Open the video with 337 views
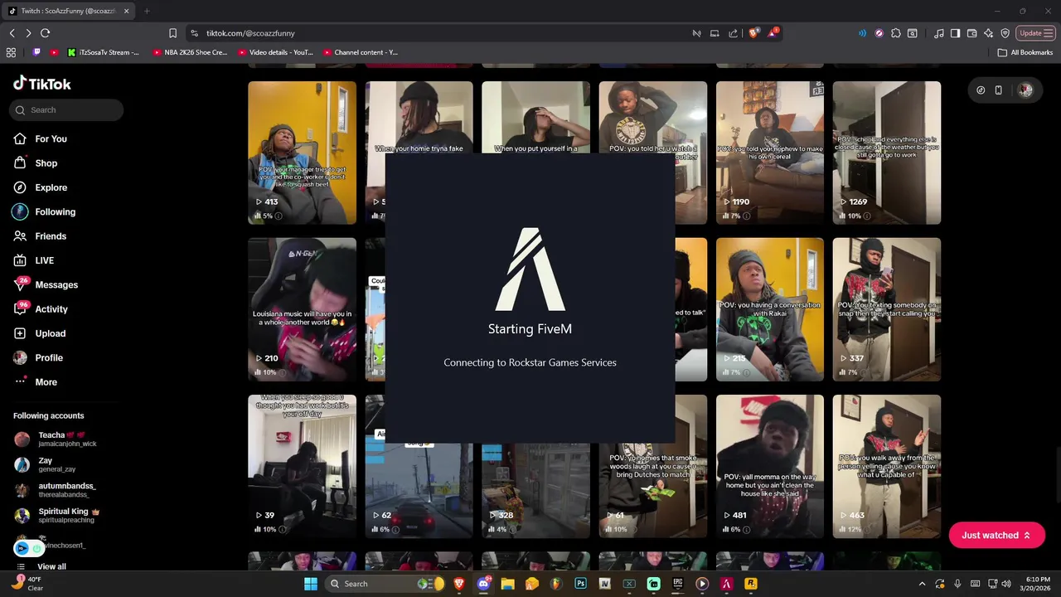 click(x=887, y=309)
